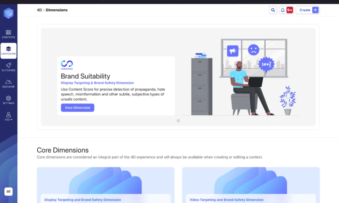Click the Dimensions breadcrumb text

point(57,10)
